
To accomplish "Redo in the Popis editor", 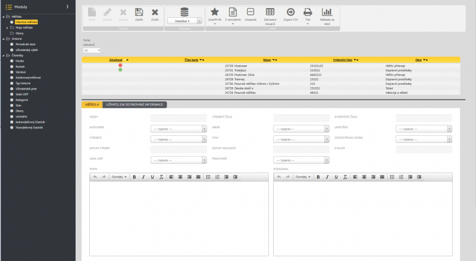I will 104,177.
